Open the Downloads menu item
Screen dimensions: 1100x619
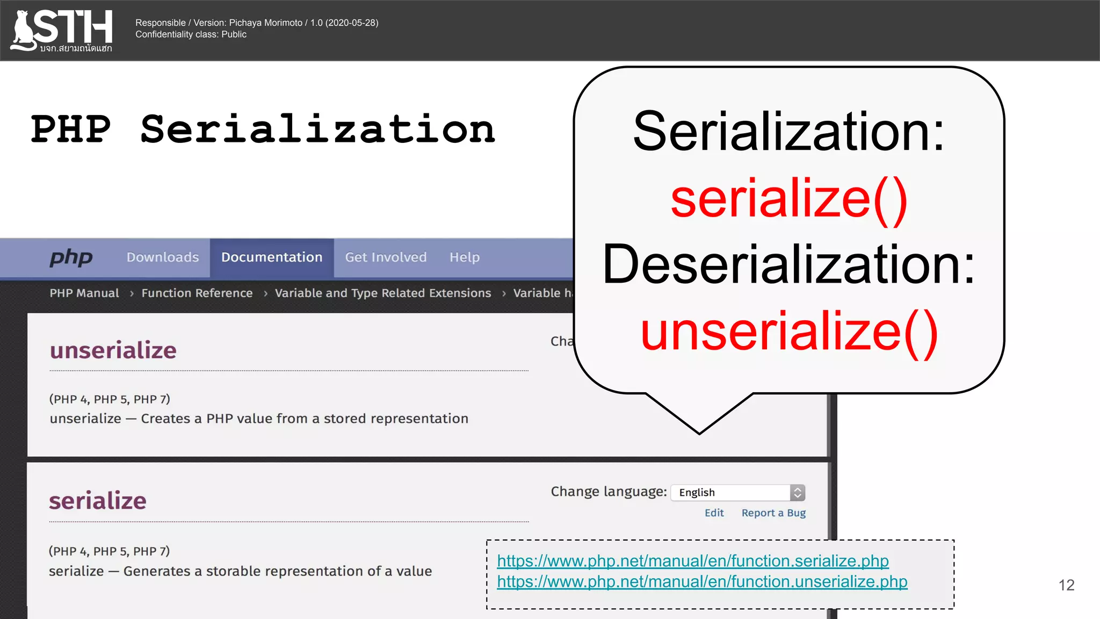[163, 257]
